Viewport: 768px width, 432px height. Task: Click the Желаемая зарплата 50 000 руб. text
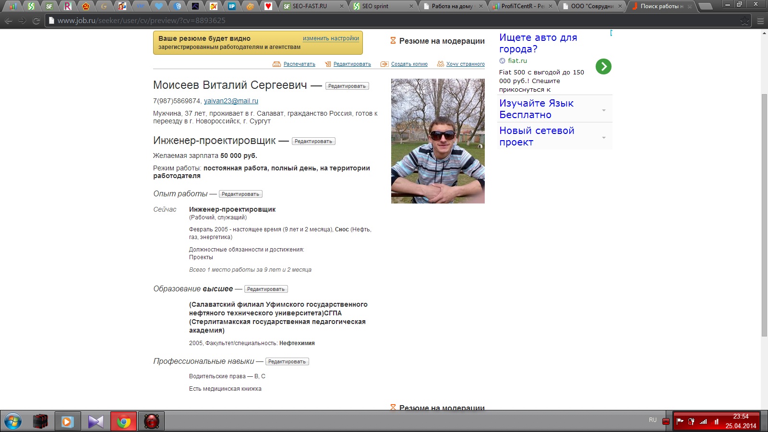pyautogui.click(x=205, y=156)
